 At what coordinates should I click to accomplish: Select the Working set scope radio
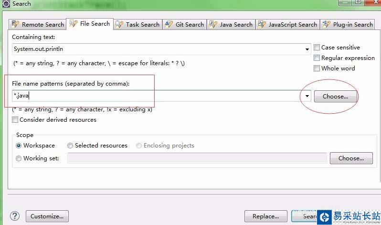click(19, 158)
